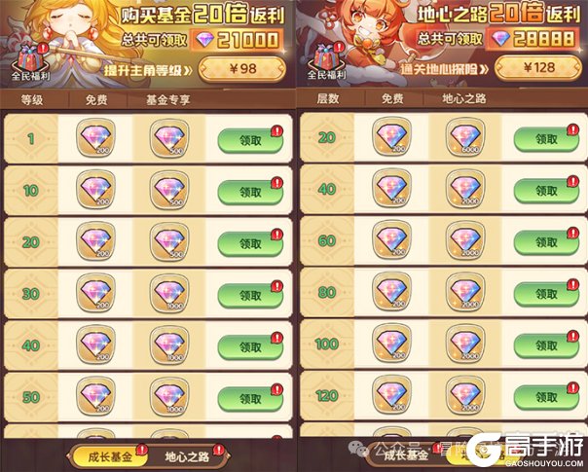Screen dimensions: 588x472
Task: Follow 提升主角等级 link arrow
Action: 148,70
